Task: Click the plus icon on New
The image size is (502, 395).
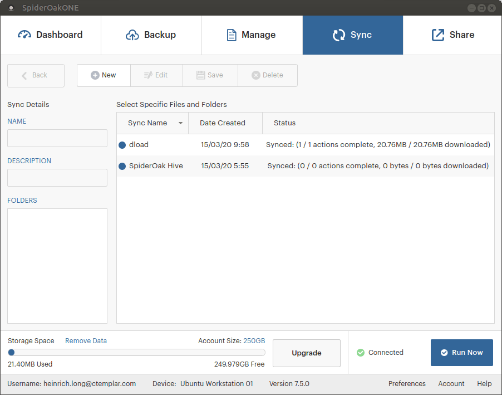Action: (95, 75)
